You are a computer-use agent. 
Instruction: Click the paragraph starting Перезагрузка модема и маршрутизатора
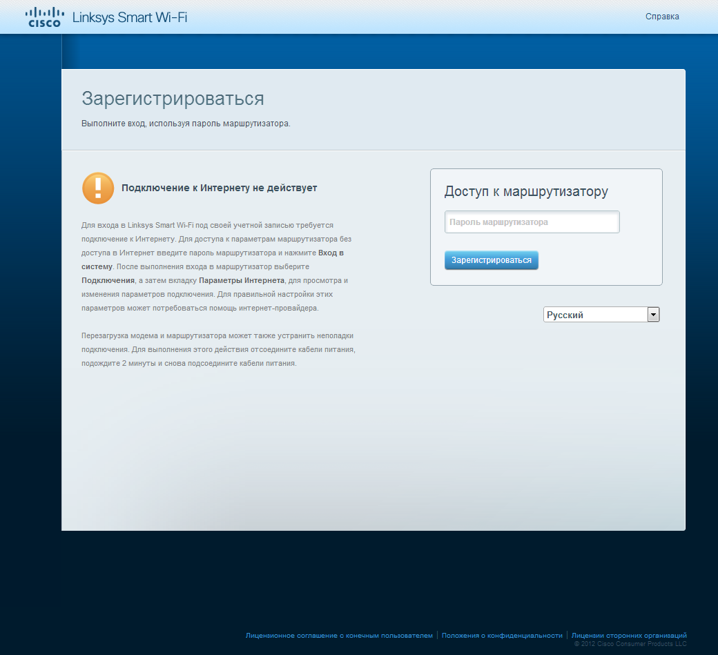pos(218,349)
